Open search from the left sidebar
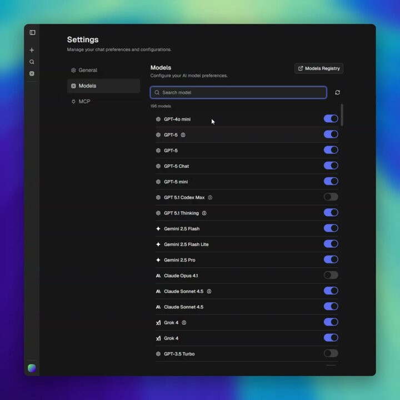 click(x=32, y=62)
